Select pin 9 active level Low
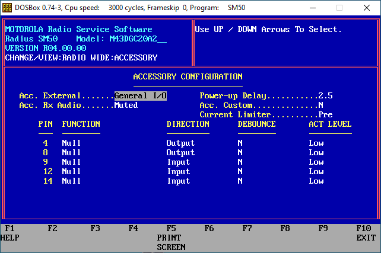Screen dimensions: 381x253 tap(316, 162)
